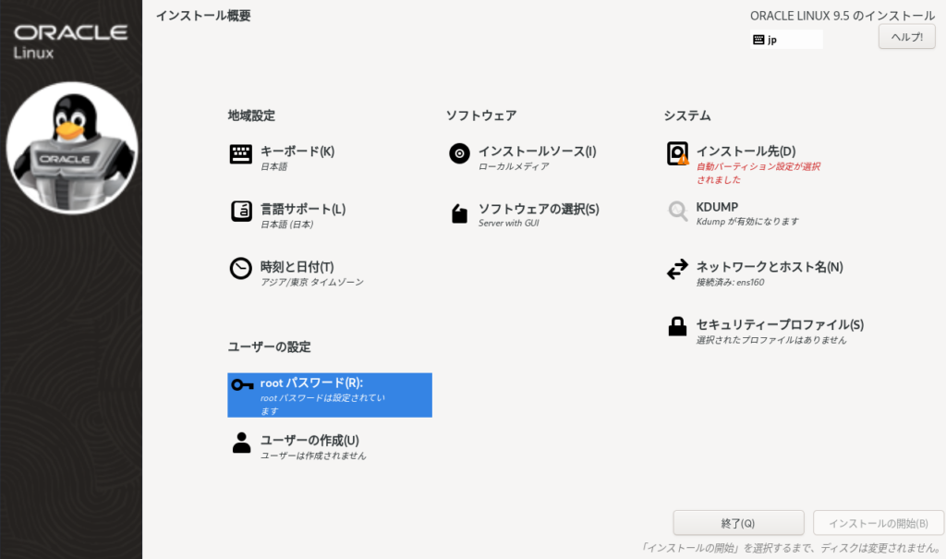Click the person icon for ユーザーの作成
Viewport: 946px width, 559px height.
pos(242,443)
